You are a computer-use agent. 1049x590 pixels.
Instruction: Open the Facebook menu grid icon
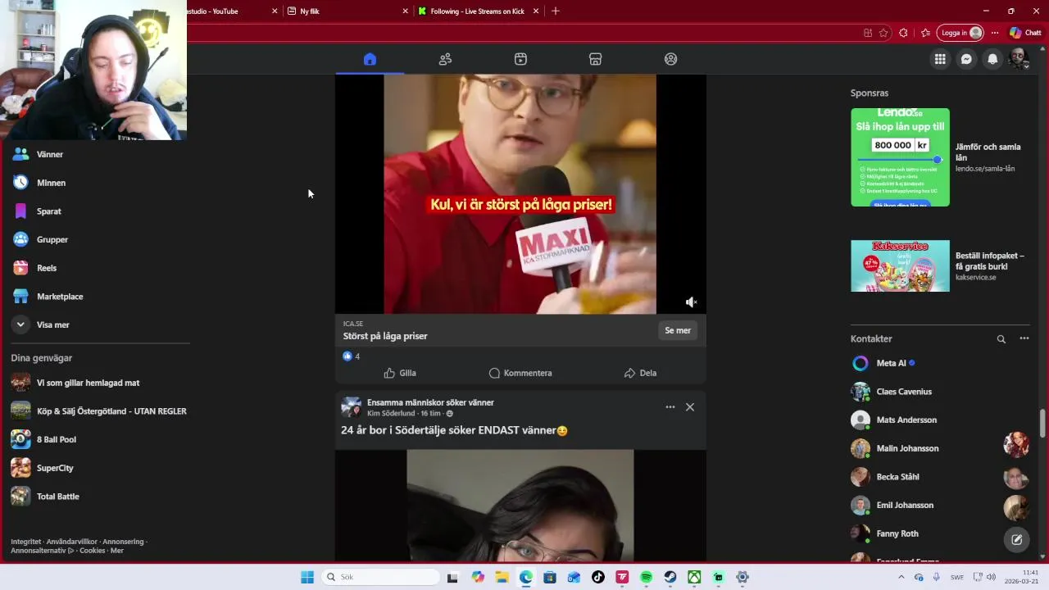coord(940,59)
